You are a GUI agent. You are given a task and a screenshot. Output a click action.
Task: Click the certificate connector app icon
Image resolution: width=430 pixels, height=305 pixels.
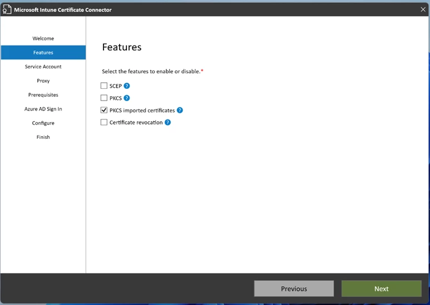[x=7, y=9]
